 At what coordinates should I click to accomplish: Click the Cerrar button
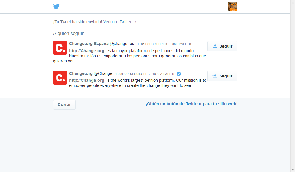[x=64, y=105]
